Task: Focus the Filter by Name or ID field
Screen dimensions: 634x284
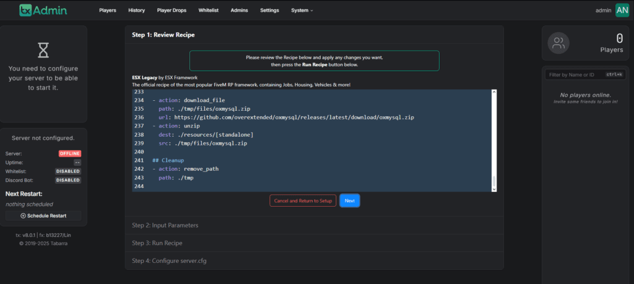Action: 575,75
